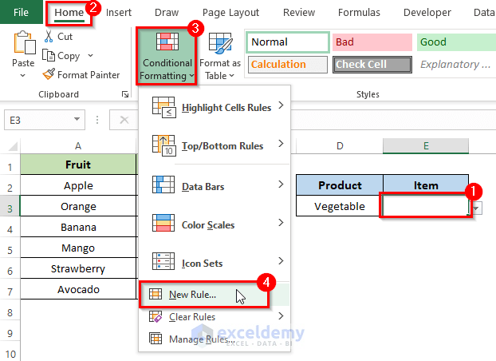Open the dropdown arrow beside cell E3
Viewport: 496px width, 361px height.
pos(478,208)
